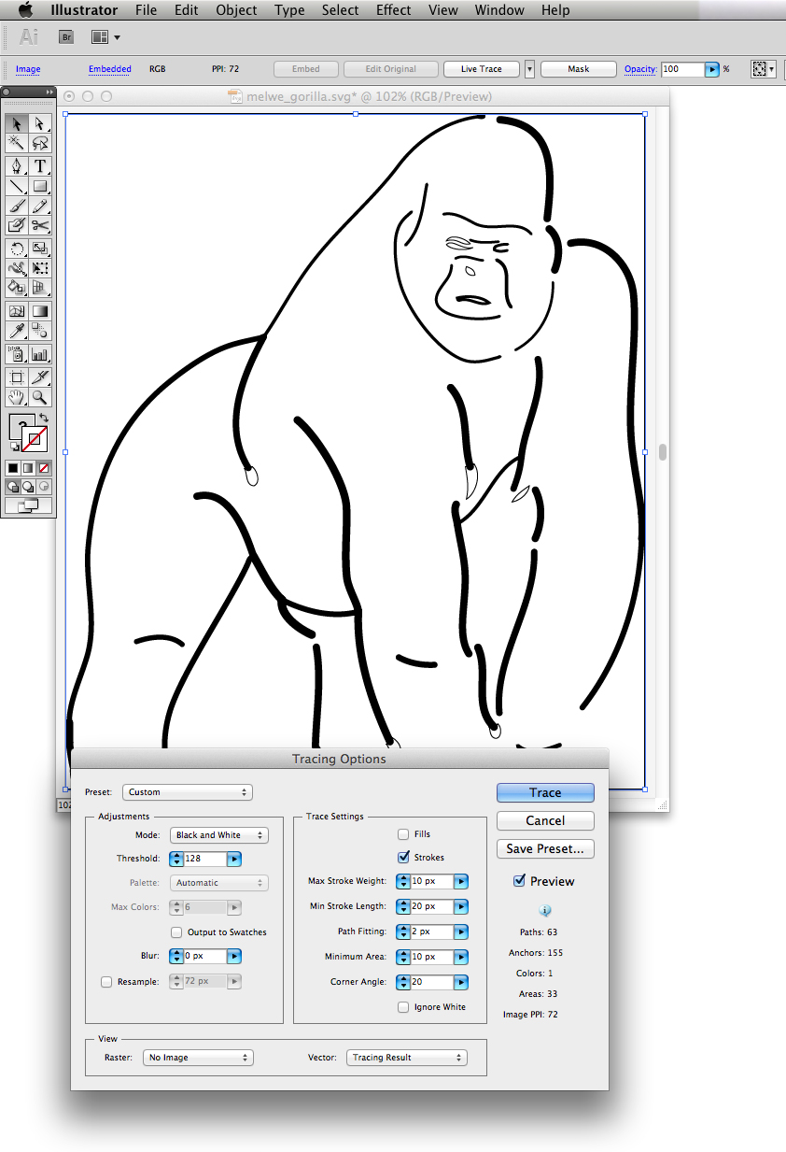Screen dimensions: 786x1152
Task: Activate the Type tool
Action: tap(38, 166)
